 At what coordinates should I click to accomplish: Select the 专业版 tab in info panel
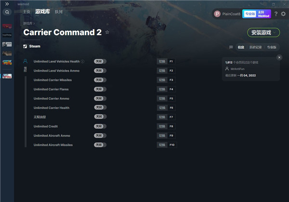(x=272, y=47)
